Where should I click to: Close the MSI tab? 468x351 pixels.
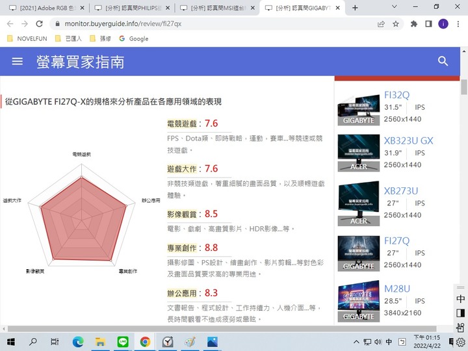point(253,8)
